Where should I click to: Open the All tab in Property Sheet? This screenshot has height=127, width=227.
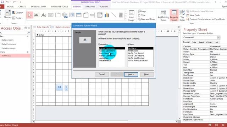point(217,42)
